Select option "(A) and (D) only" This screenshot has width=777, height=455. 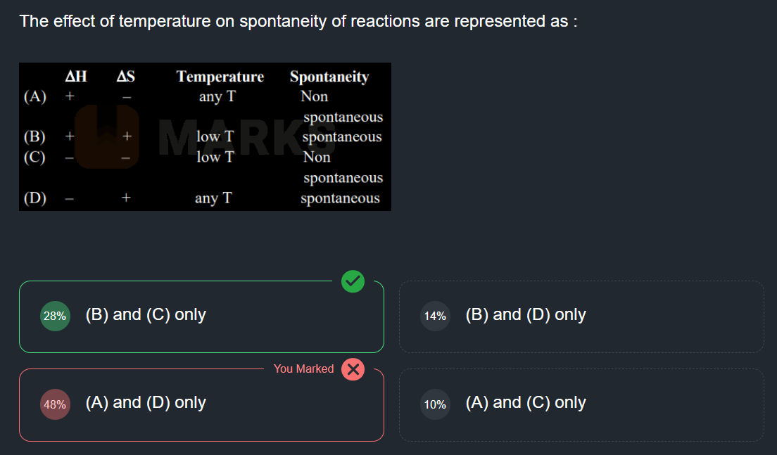(x=146, y=403)
